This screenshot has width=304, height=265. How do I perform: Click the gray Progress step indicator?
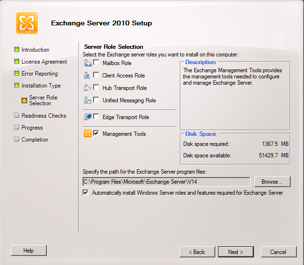click(17, 127)
